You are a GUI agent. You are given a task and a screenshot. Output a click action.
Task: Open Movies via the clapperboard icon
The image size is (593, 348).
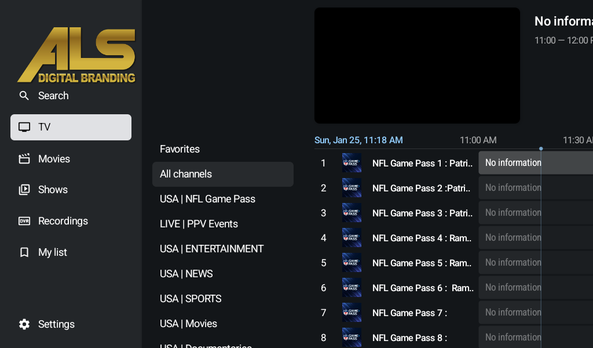(24, 159)
